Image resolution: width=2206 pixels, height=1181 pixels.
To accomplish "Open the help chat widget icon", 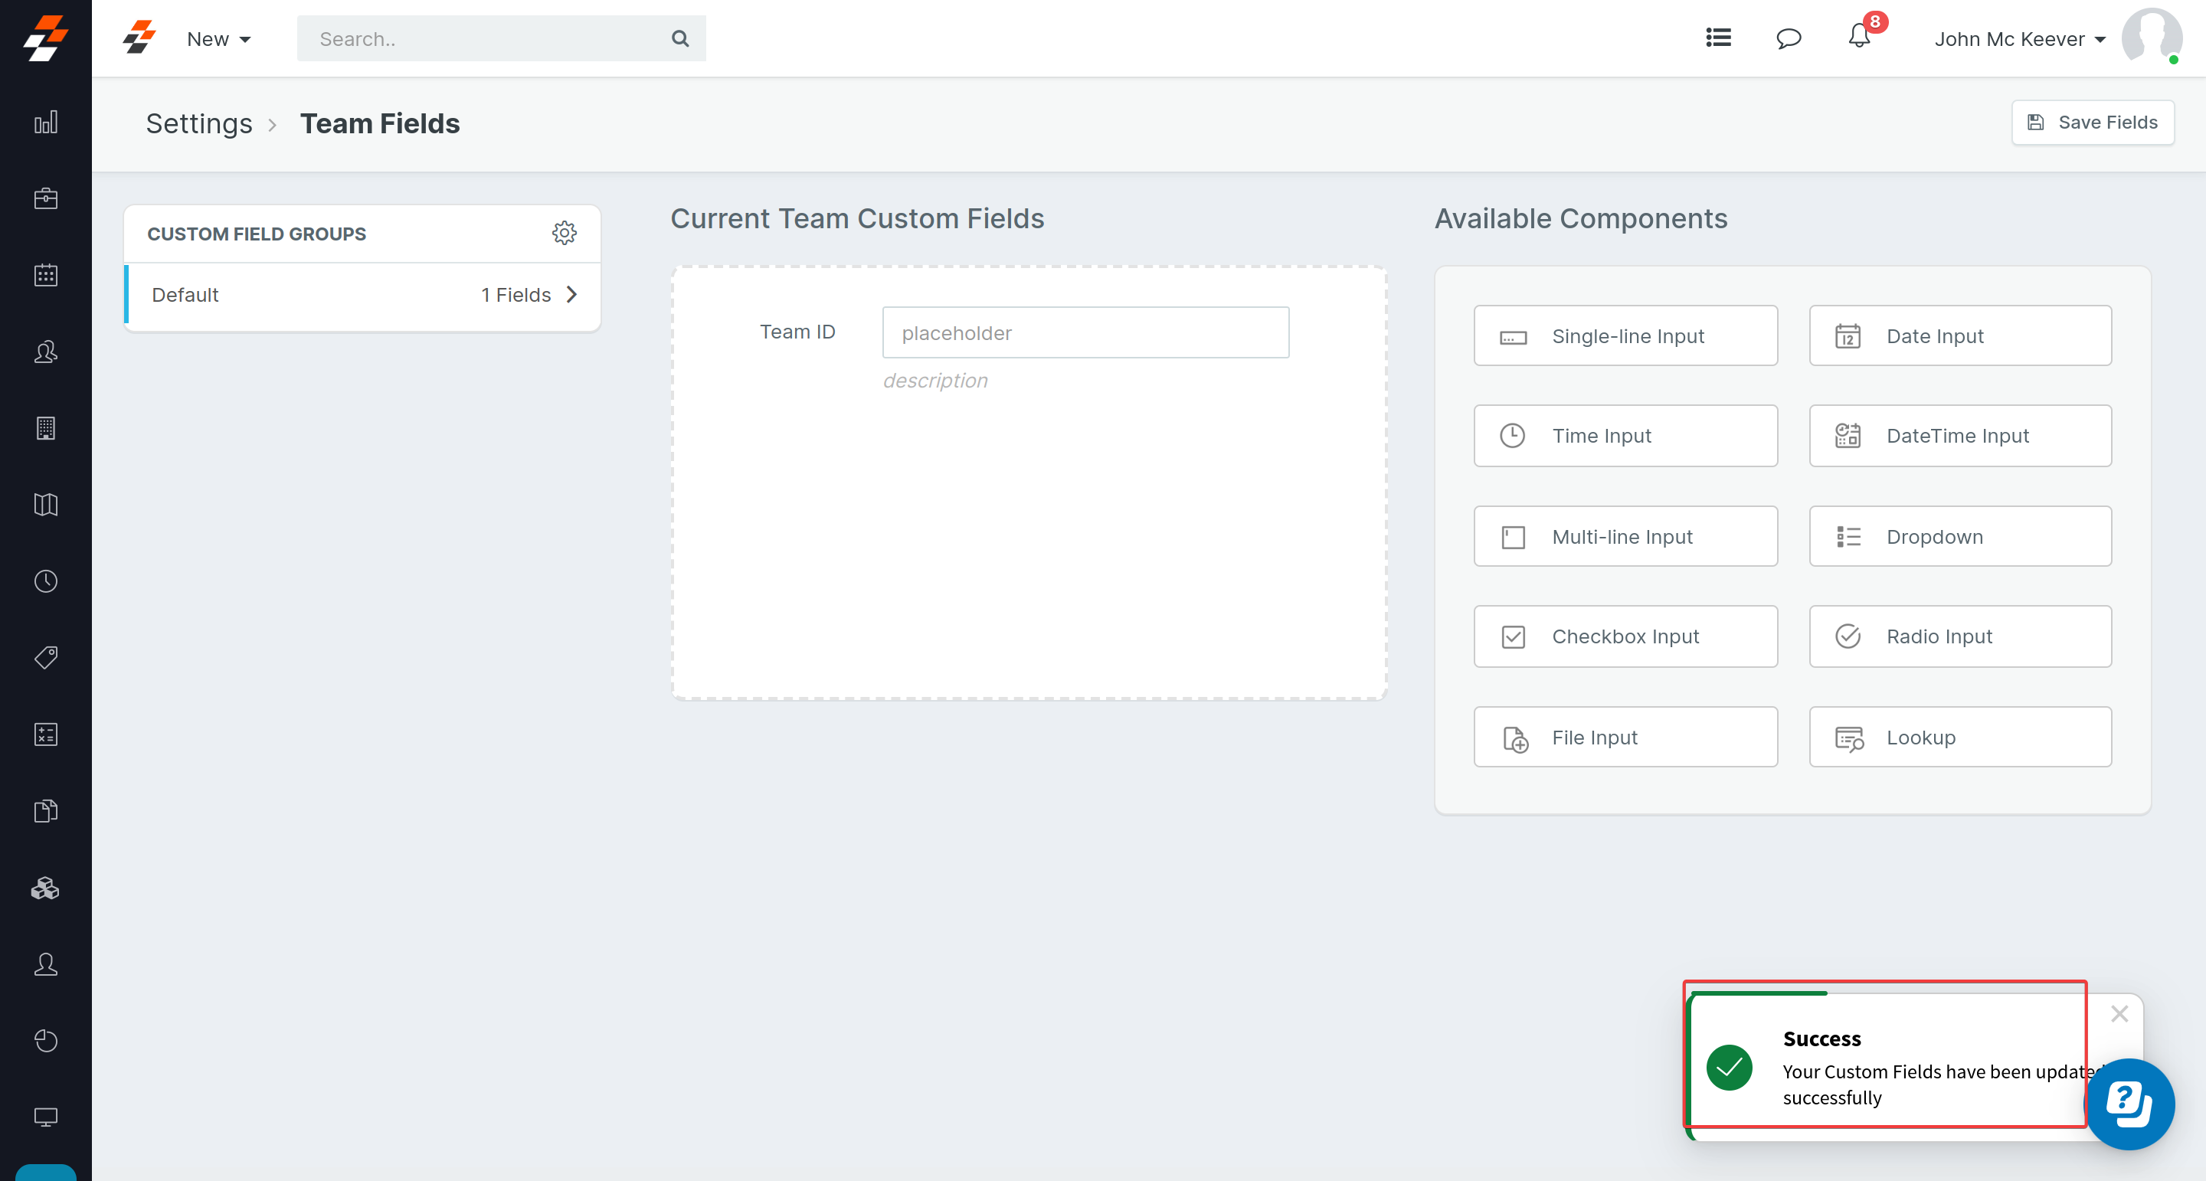I will 2129,1104.
